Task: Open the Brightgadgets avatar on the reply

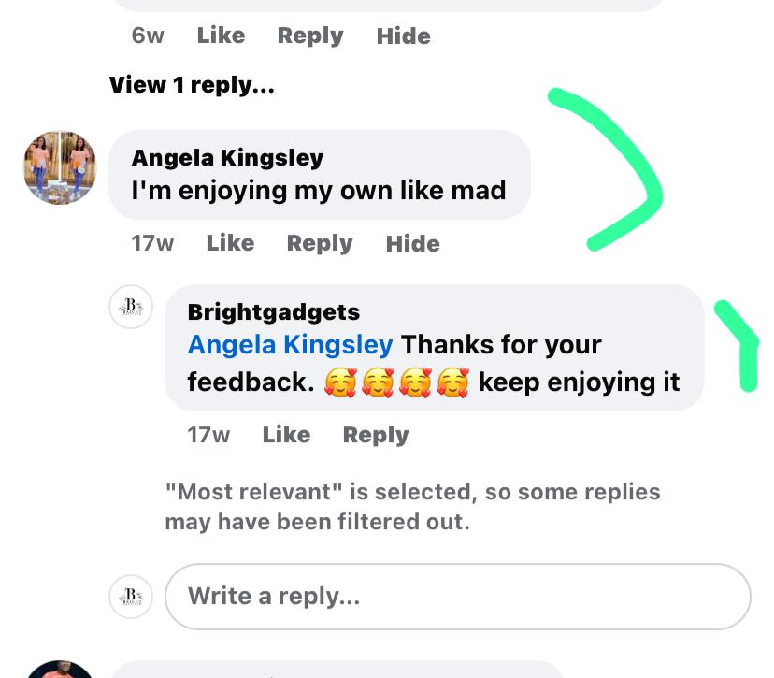Action: tap(131, 307)
